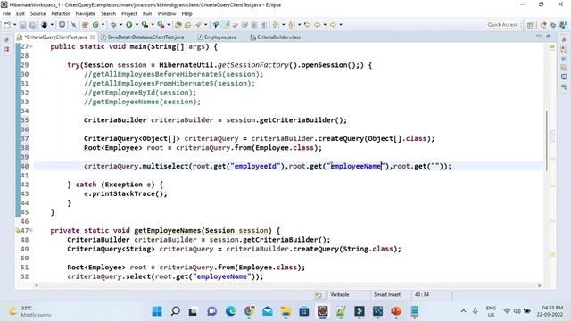
Task: Click the Windows Start button
Action: click(157, 311)
